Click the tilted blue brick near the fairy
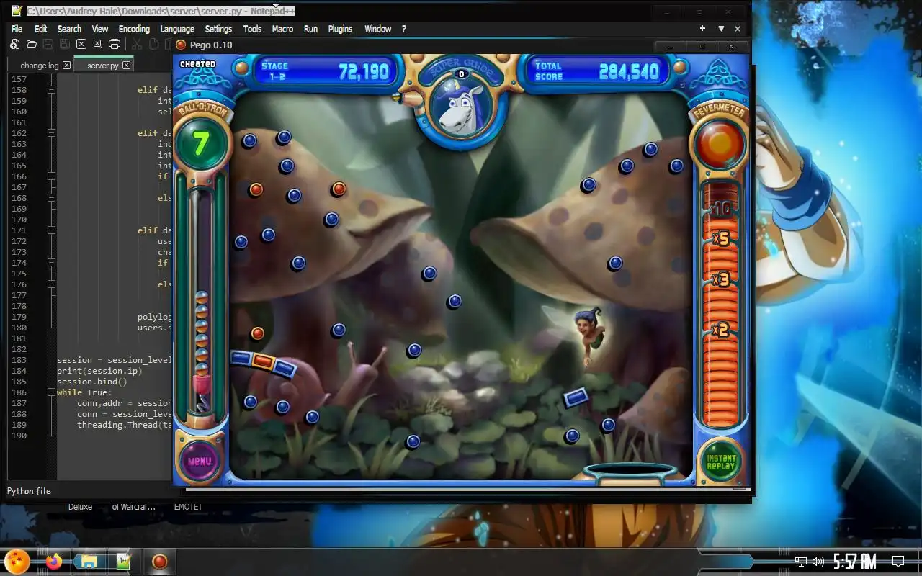This screenshot has width=922, height=576. tap(576, 397)
